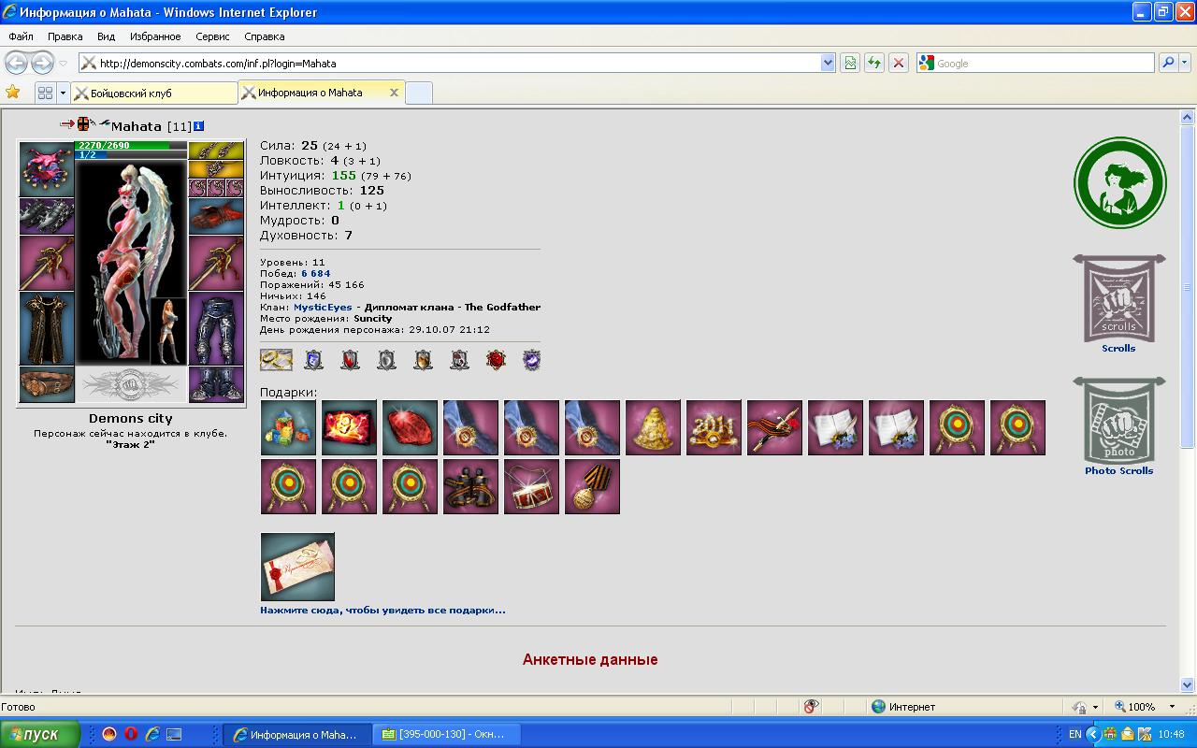1197x748 pixels.
Task: View the red drum gift
Action: coord(531,486)
